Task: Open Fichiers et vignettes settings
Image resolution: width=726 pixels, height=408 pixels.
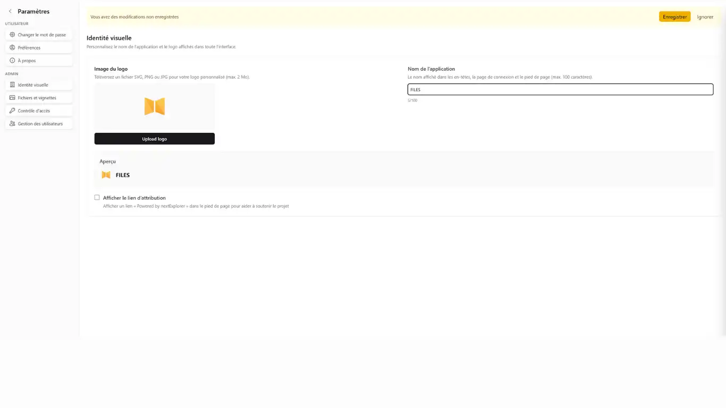Action: coord(39,98)
